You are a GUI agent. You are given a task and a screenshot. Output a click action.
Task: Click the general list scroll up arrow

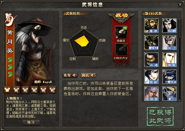[x=180, y=19]
